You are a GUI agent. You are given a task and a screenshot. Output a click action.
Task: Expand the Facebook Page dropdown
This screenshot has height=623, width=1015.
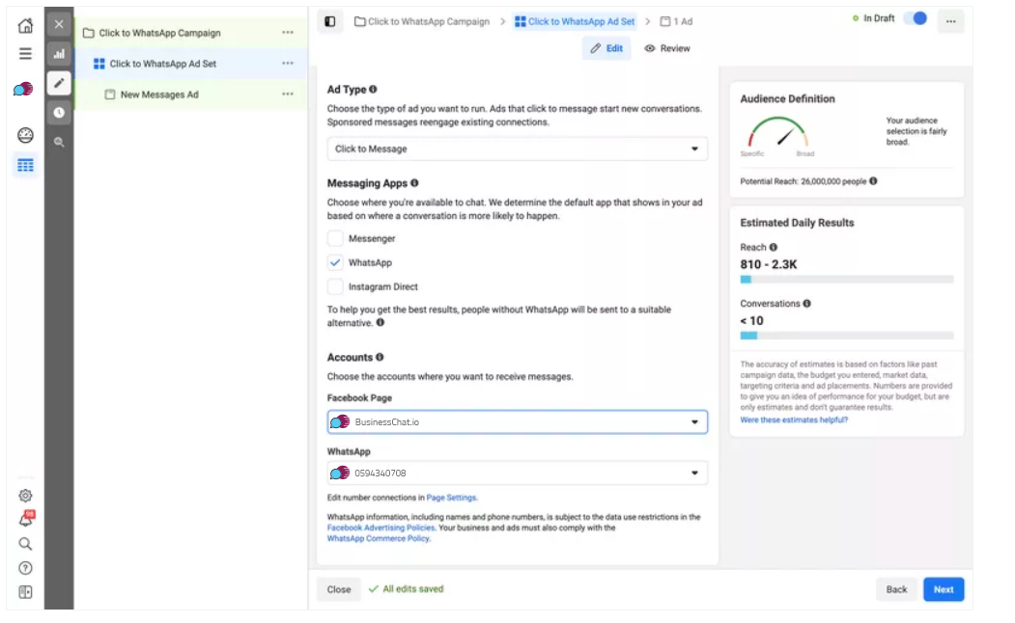pos(517,421)
